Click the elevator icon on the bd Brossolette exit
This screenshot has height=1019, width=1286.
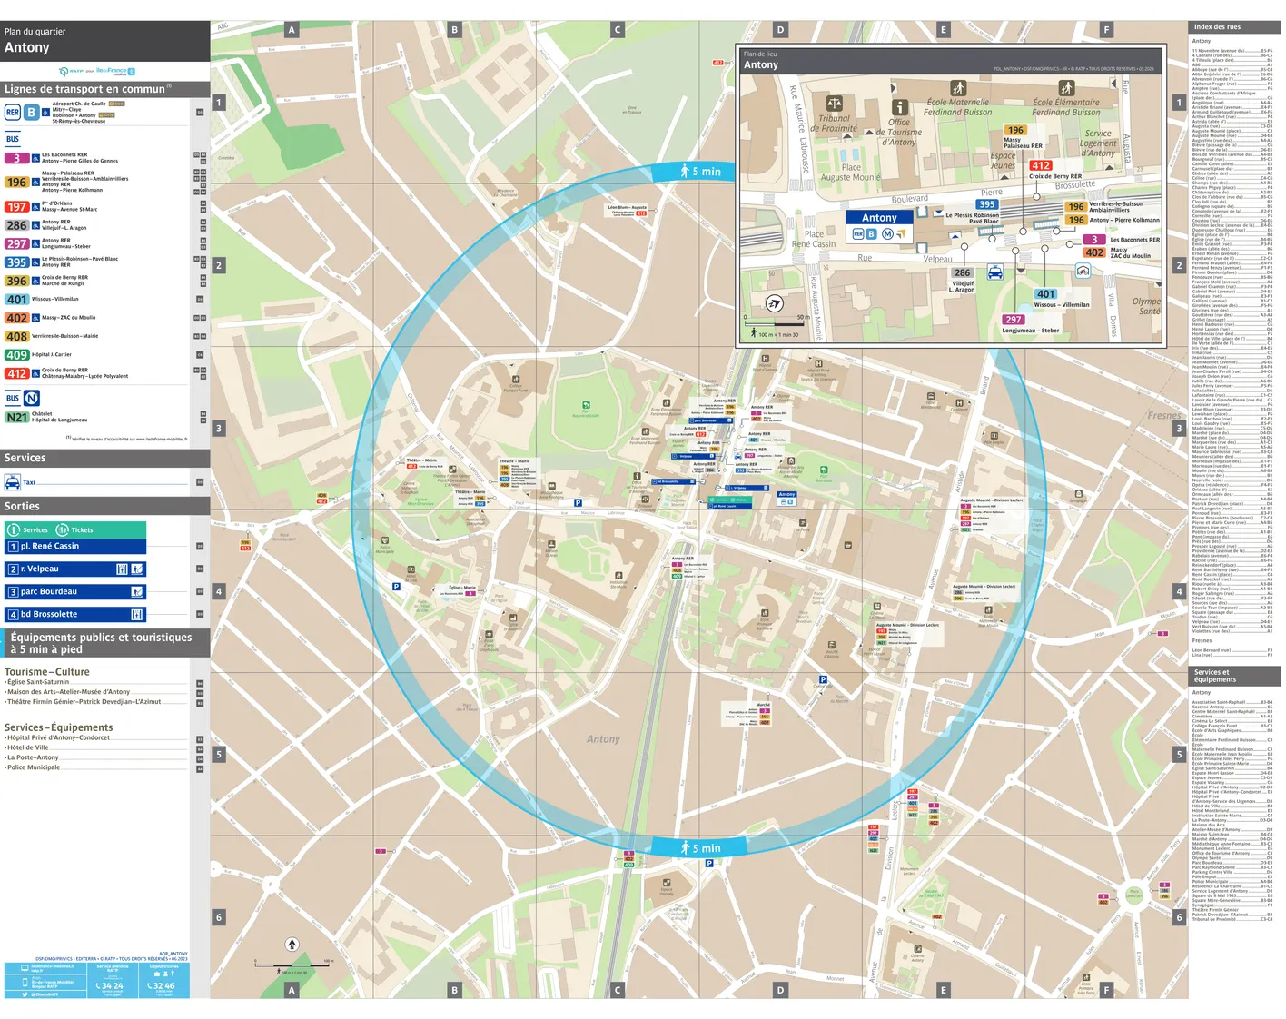(137, 615)
